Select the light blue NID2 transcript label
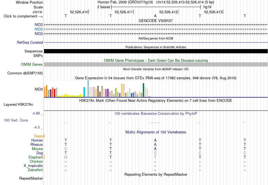The height and width of the screenshot is (185, 268). [x=39, y=29]
